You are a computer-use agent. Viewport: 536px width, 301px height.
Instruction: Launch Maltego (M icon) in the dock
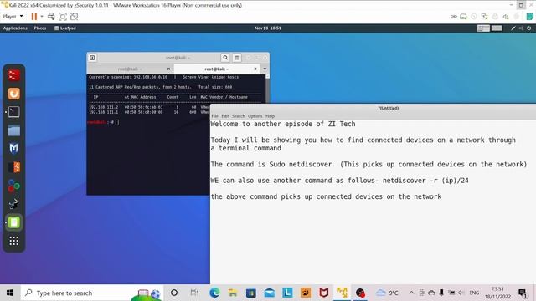coord(14,149)
